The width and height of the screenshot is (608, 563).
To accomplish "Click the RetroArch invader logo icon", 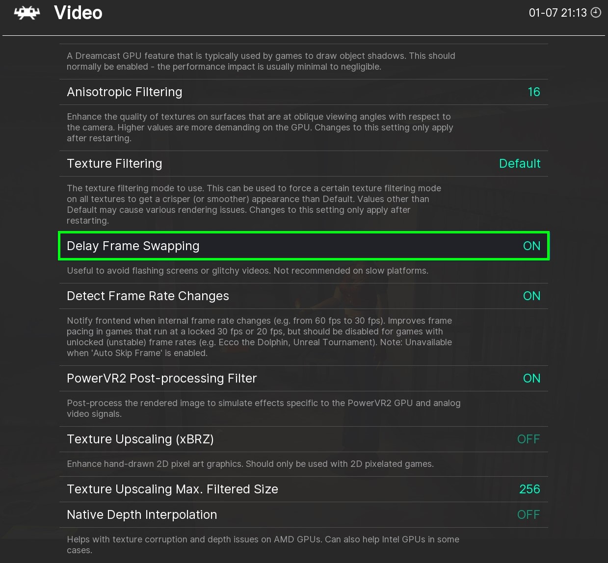I will (x=27, y=13).
